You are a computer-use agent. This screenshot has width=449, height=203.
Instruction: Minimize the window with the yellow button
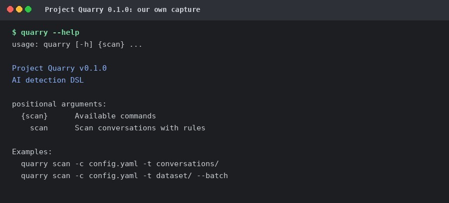[19, 9]
